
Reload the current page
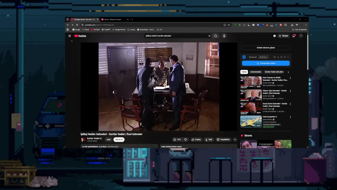point(77,25)
